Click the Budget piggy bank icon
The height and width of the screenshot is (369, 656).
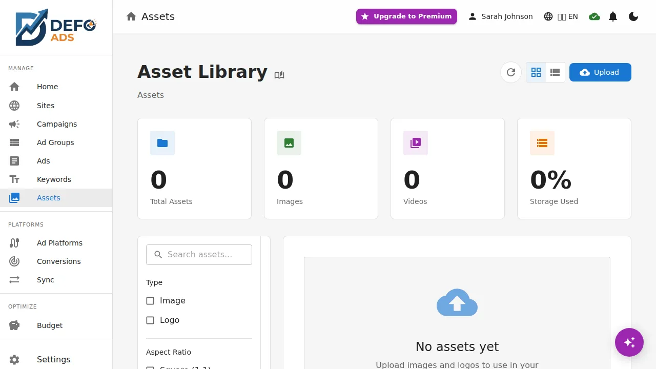pos(14,325)
